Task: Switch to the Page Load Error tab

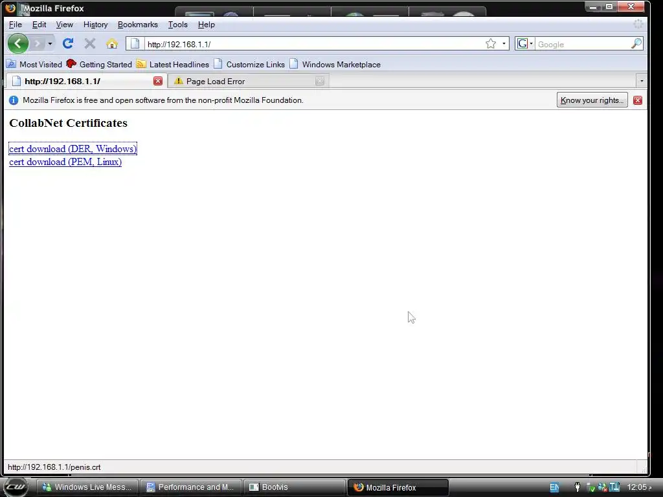Action: point(248,81)
